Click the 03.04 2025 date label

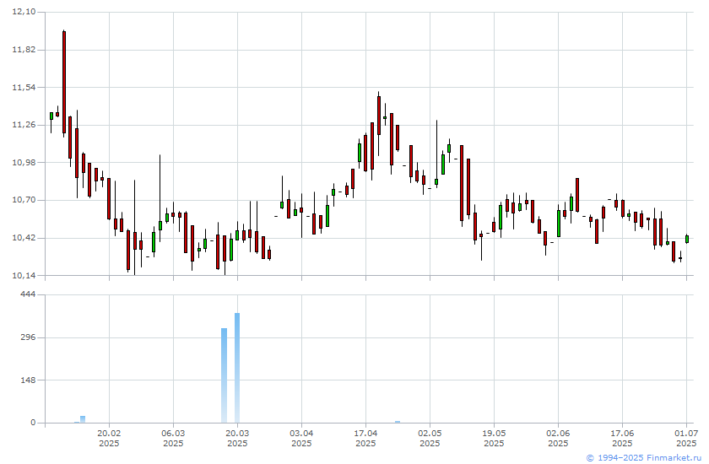tap(301, 438)
